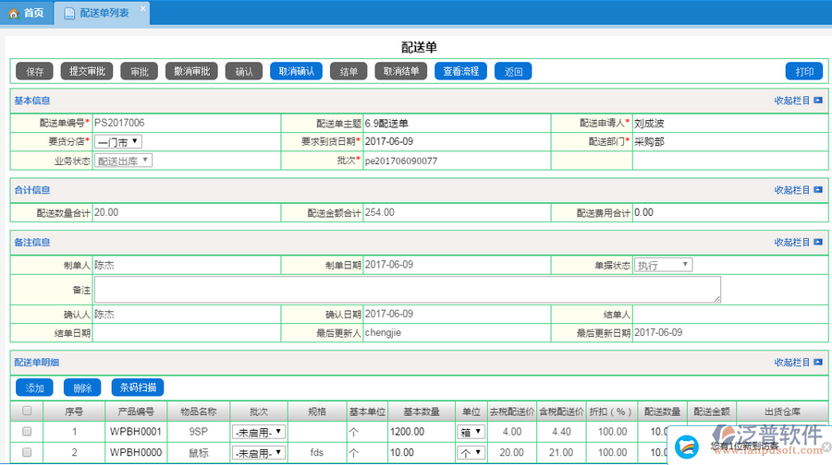
Task: Click the 条码扫描 button
Action: click(x=138, y=387)
